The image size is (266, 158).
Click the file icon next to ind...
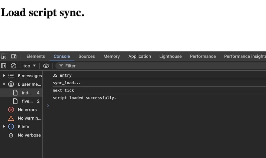pos(15,93)
